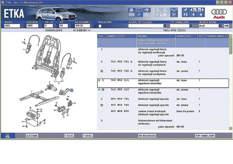Click the field showing 448
Image resolution: width=233 pixels, height=164 pixels.
[x=226, y=26]
